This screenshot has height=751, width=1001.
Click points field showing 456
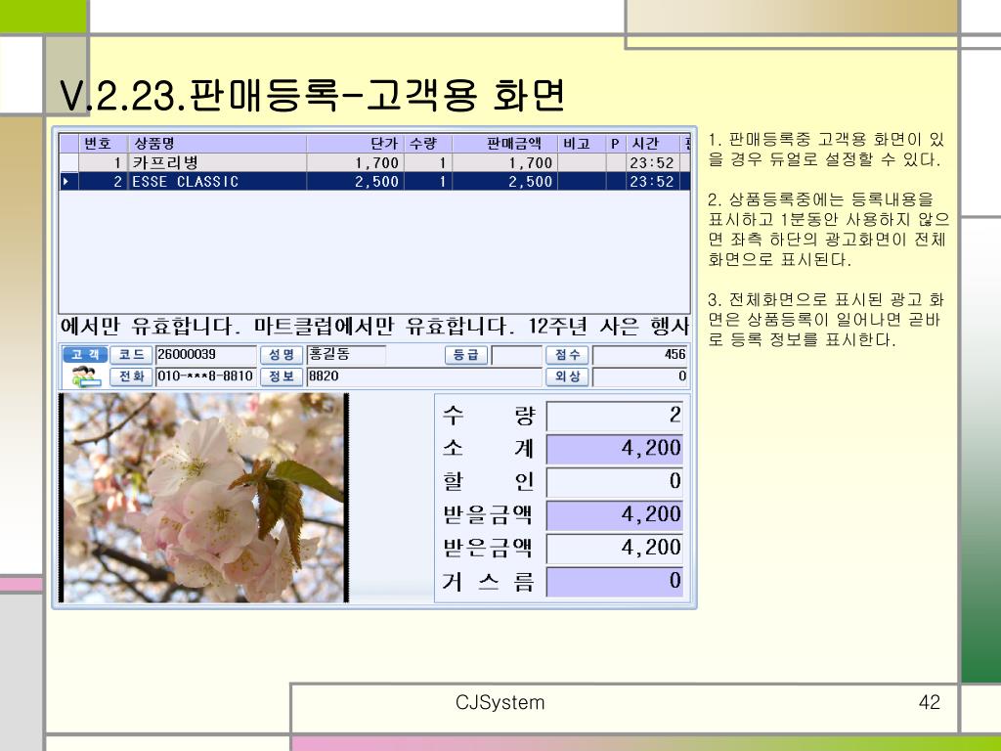pyautogui.click(x=640, y=355)
